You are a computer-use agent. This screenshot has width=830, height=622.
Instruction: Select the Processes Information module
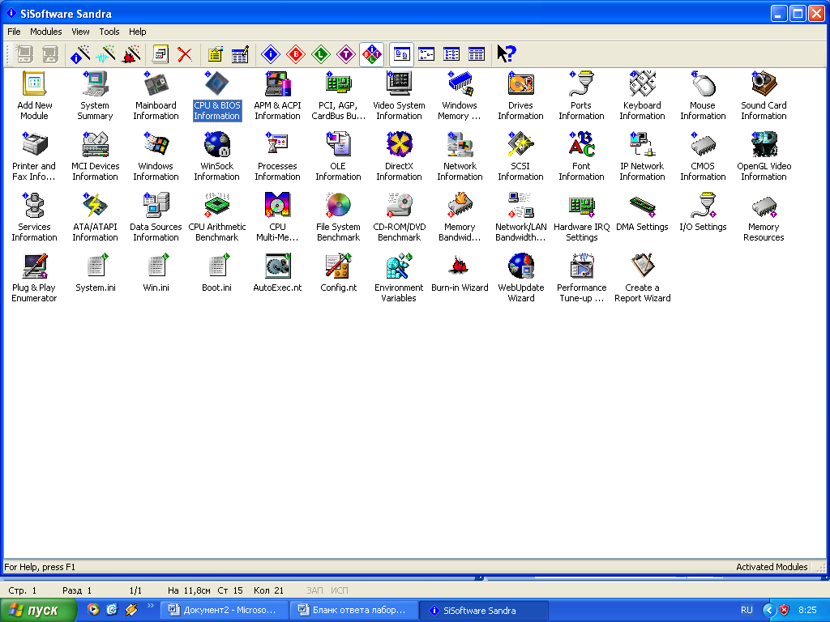[x=277, y=156]
